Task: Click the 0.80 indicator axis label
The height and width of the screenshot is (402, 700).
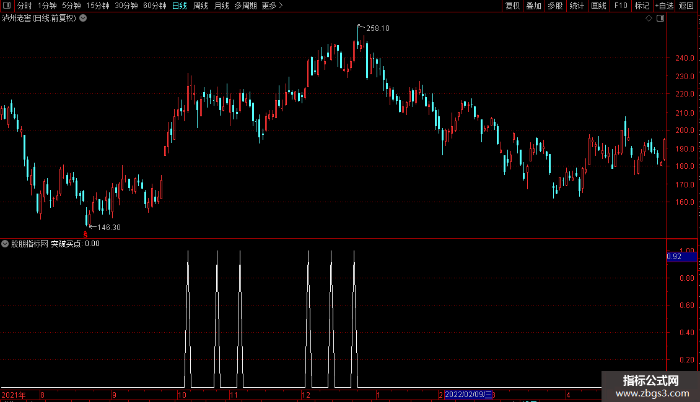Action: click(687, 278)
